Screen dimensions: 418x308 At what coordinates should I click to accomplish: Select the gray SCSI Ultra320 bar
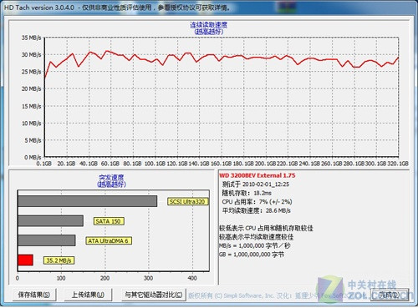(x=88, y=201)
